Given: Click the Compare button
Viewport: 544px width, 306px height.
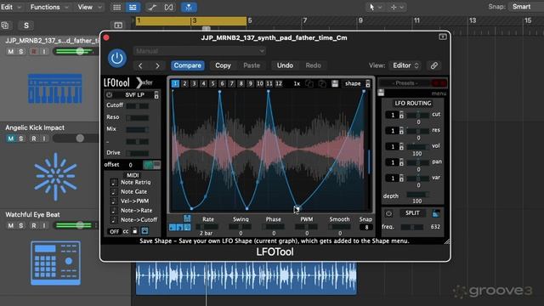Looking at the screenshot, I should tap(187, 65).
